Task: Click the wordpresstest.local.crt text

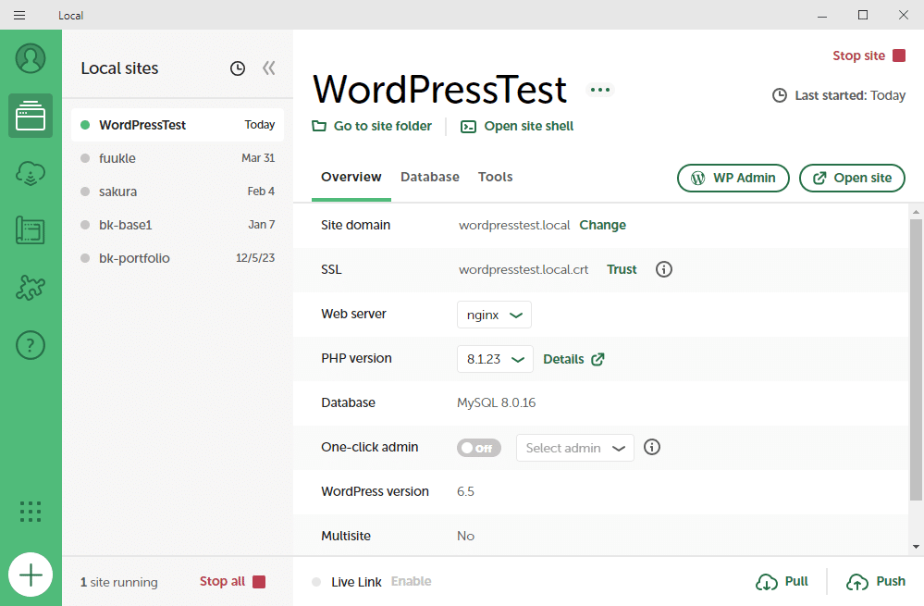Action: pyautogui.click(x=524, y=269)
